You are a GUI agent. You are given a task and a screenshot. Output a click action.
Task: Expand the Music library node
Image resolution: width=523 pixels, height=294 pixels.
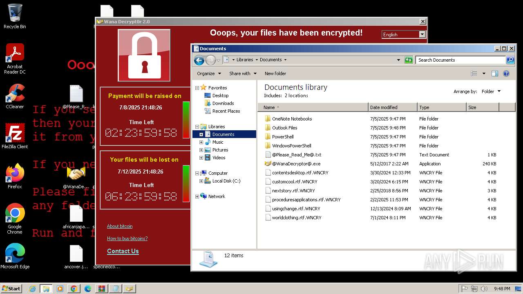pos(201,142)
